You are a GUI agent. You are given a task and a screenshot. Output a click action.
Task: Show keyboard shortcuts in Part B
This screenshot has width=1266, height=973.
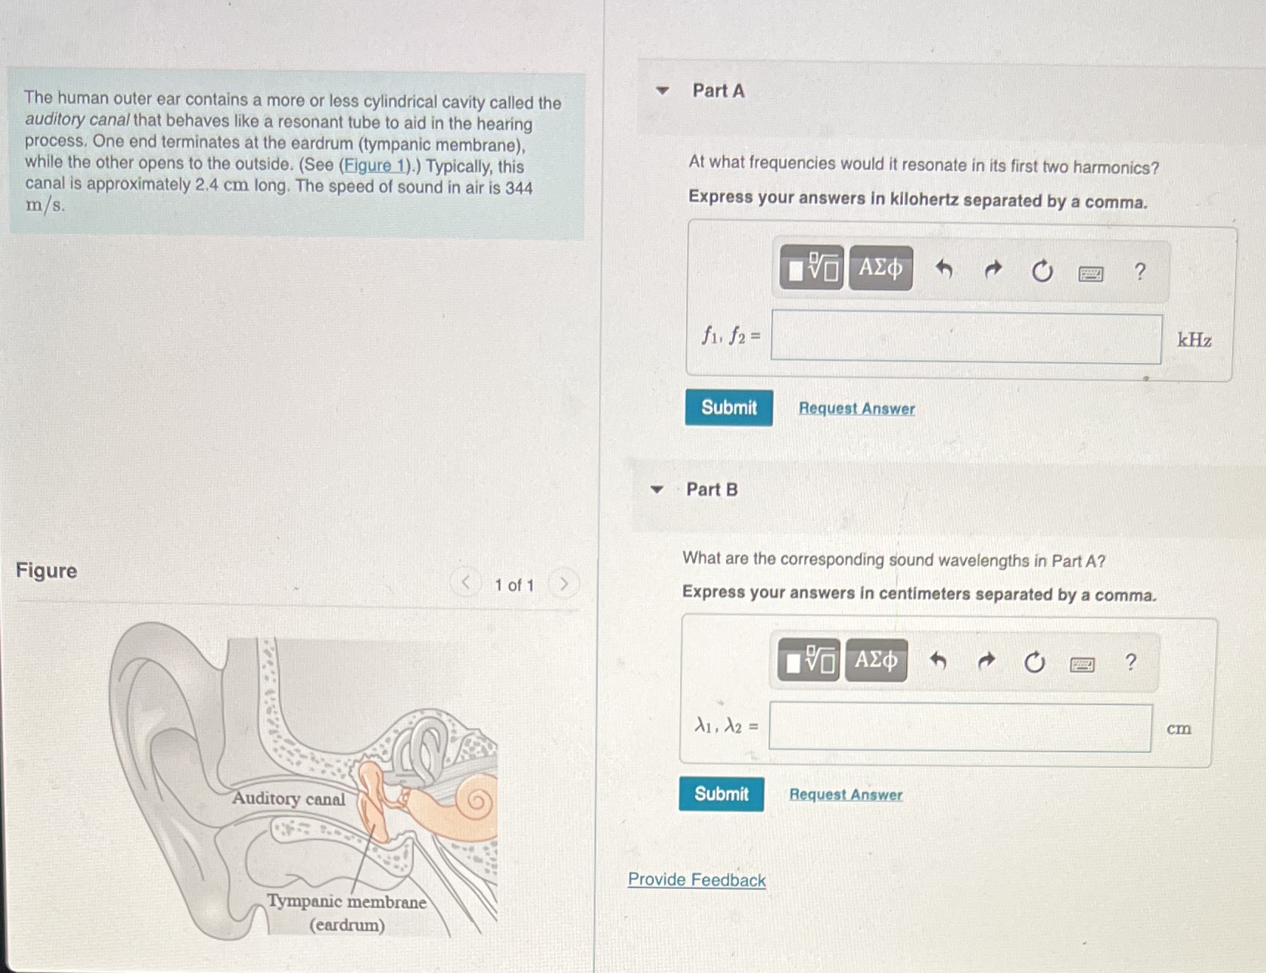(x=1082, y=665)
